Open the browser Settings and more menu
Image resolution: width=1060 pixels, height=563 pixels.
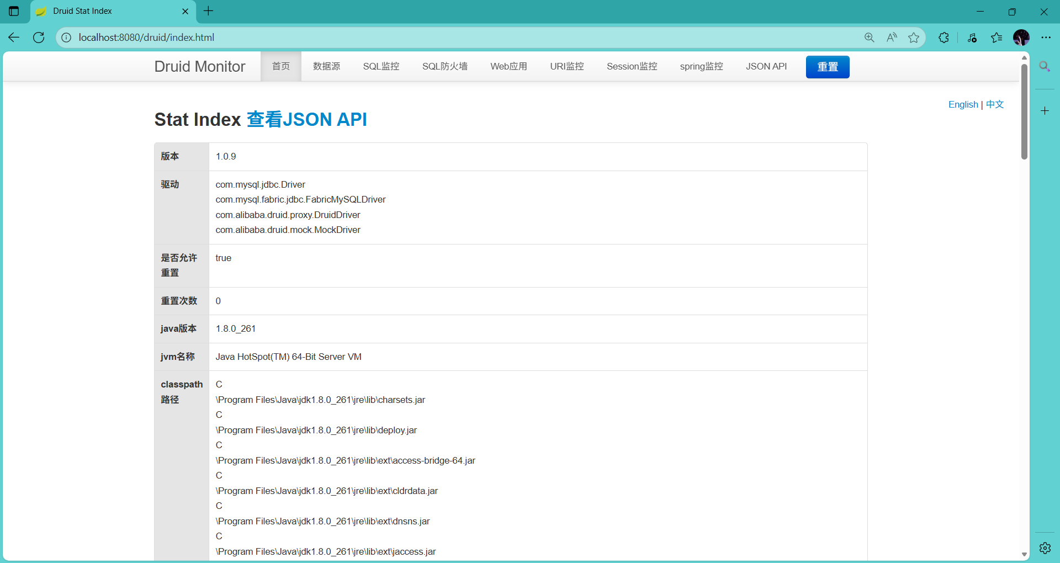[x=1046, y=38]
